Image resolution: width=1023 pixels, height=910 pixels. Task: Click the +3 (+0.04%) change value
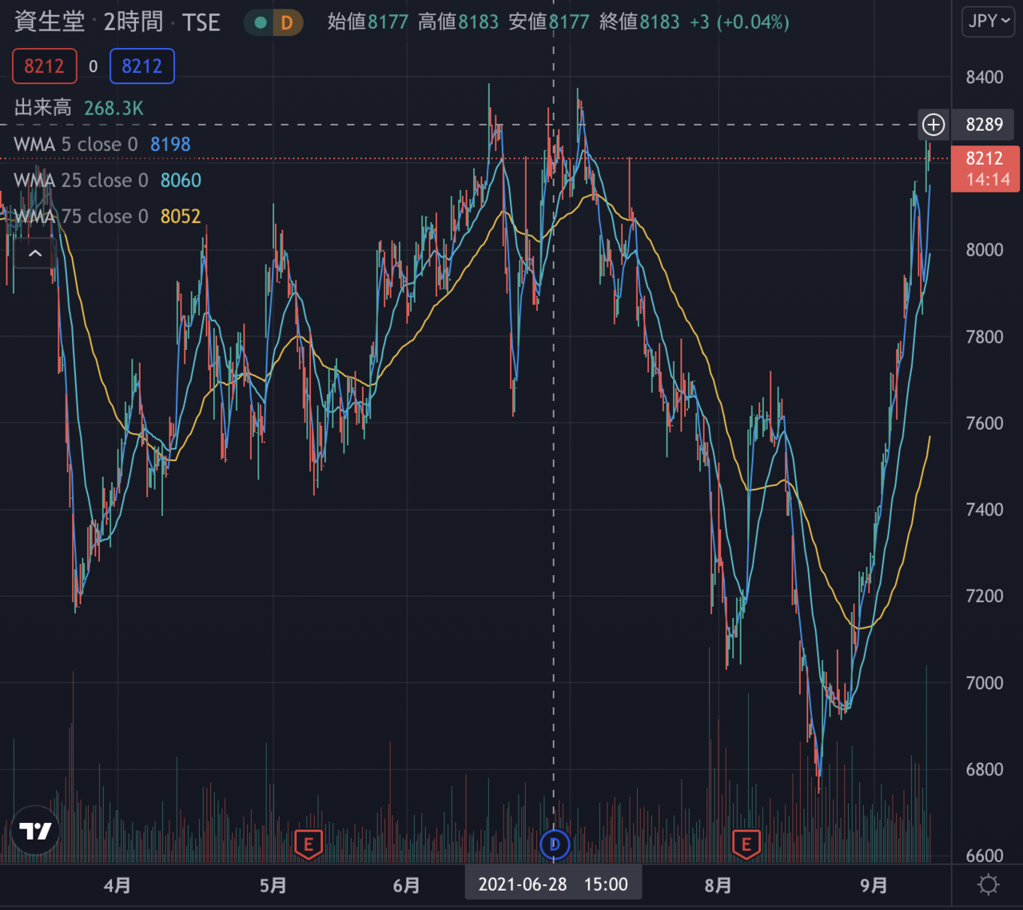click(739, 22)
